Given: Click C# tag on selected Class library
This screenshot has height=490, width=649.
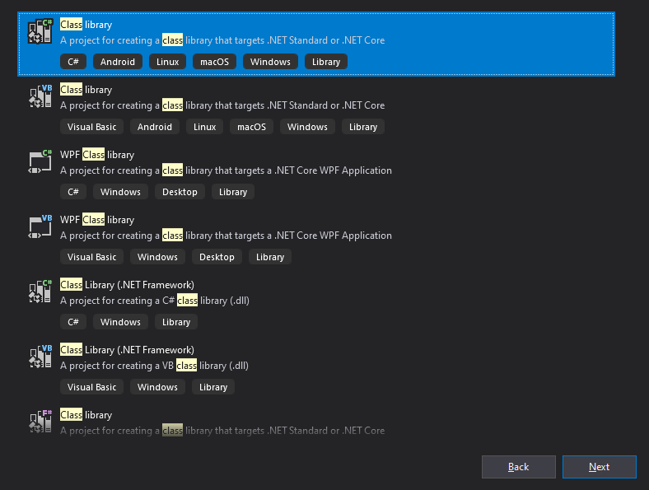Looking at the screenshot, I should pyautogui.click(x=73, y=62).
